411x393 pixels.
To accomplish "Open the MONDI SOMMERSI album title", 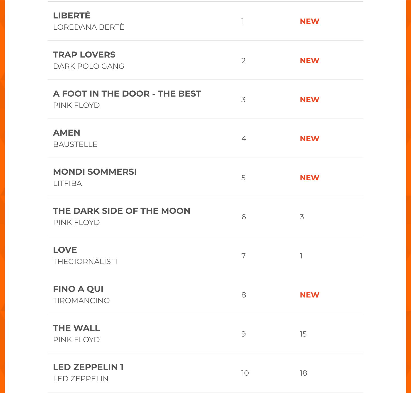I will 95,172.
